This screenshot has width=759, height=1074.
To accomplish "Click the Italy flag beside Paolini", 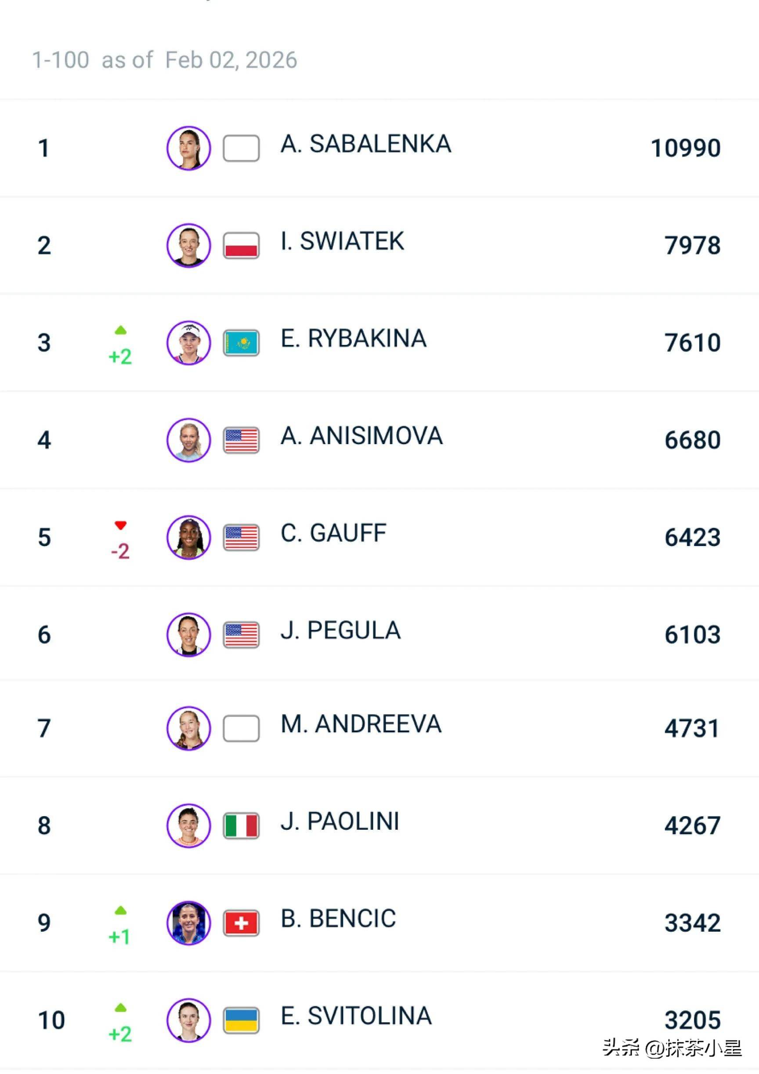I will click(241, 826).
